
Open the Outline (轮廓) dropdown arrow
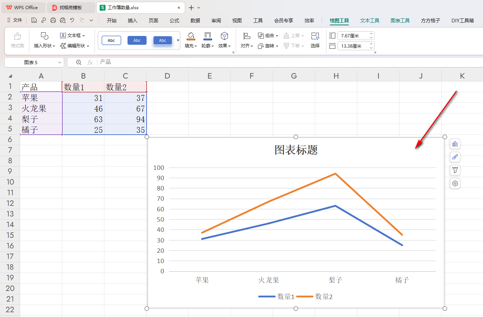pyautogui.click(x=213, y=46)
